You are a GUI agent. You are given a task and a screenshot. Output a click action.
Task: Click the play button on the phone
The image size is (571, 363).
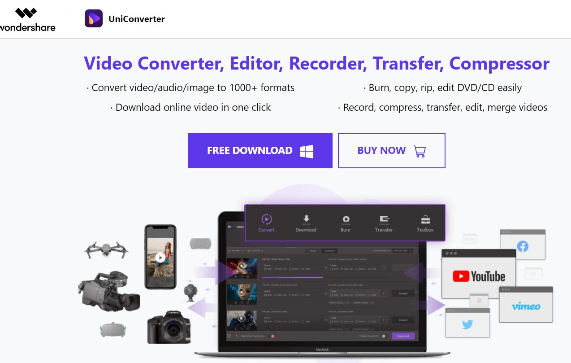tap(160, 257)
